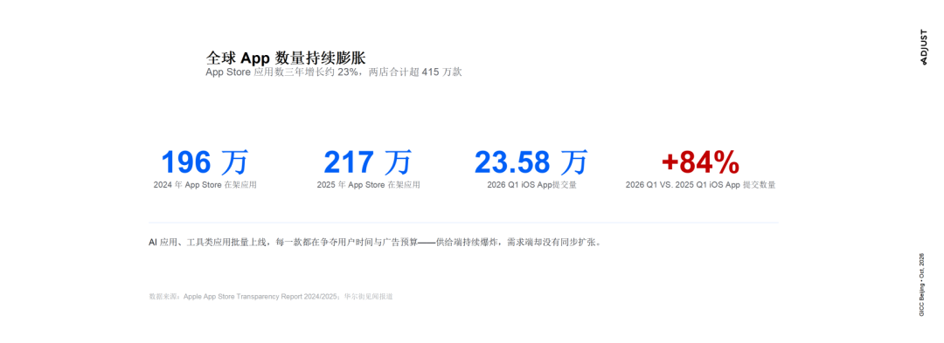Select the red "+84%" figure
944x343 pixels.
pyautogui.click(x=700, y=162)
